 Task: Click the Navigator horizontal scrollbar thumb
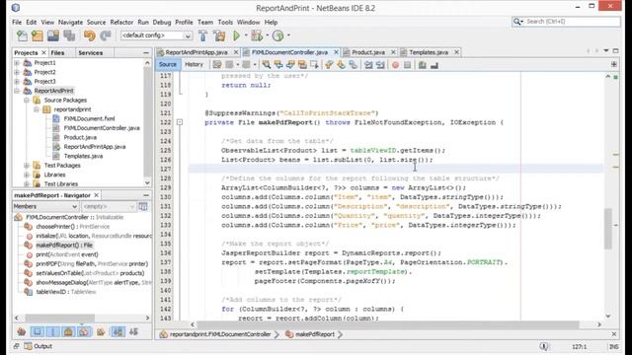coord(60,318)
